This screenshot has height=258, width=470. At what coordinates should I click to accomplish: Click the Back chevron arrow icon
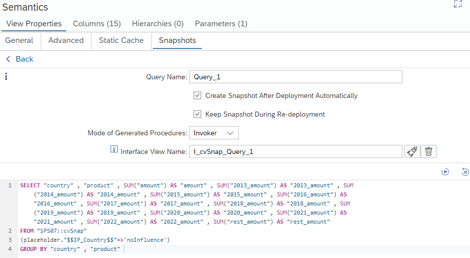pyautogui.click(x=8, y=59)
